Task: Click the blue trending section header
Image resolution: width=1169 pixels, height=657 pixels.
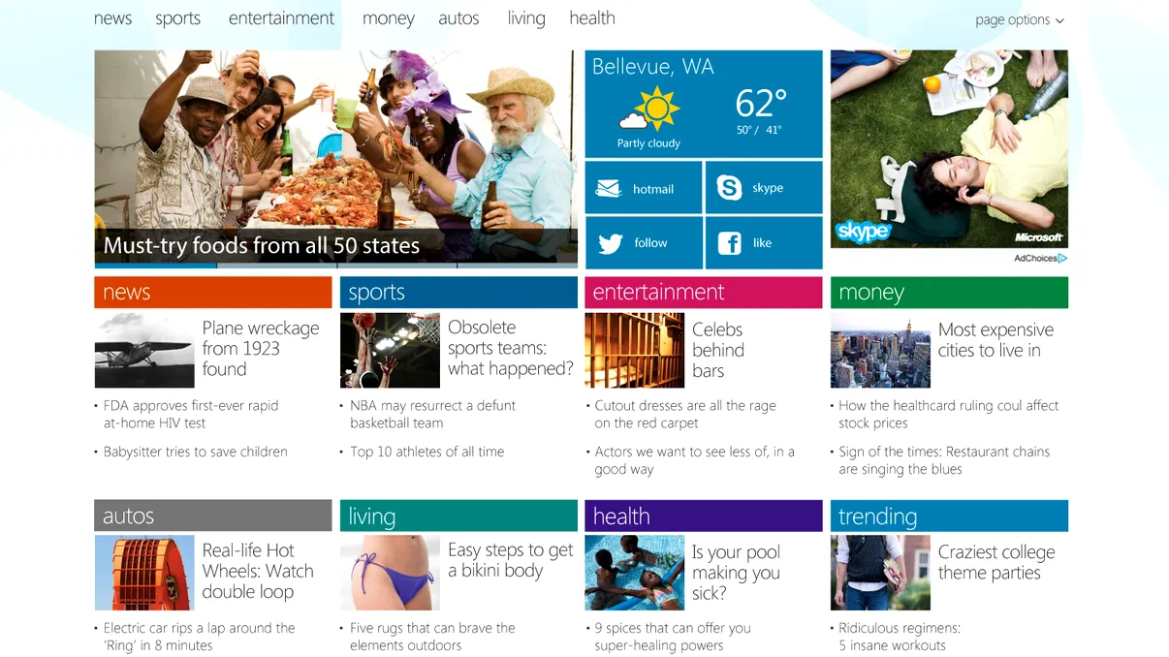Action: pos(949,516)
